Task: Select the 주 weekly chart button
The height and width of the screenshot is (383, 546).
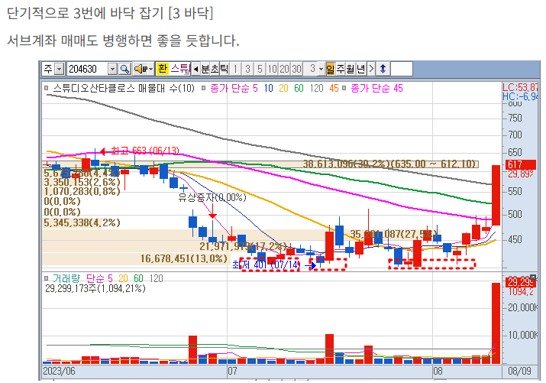Action: (x=341, y=69)
